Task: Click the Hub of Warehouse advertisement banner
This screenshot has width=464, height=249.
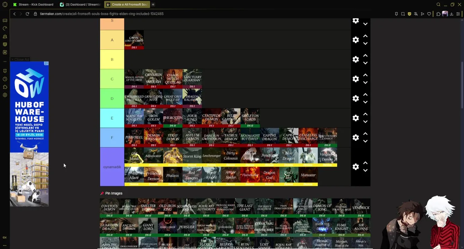Action: tap(29, 134)
